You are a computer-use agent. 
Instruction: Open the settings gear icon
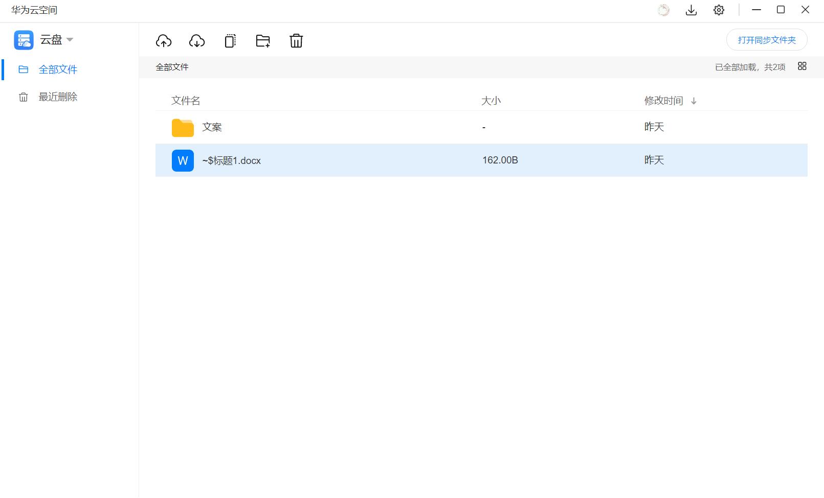[719, 10]
